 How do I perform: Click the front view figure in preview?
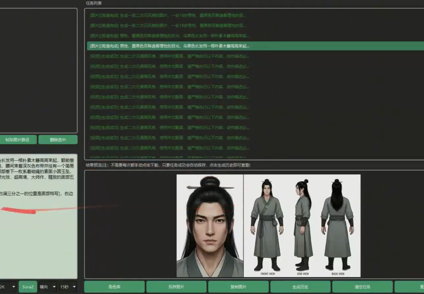(x=267, y=224)
